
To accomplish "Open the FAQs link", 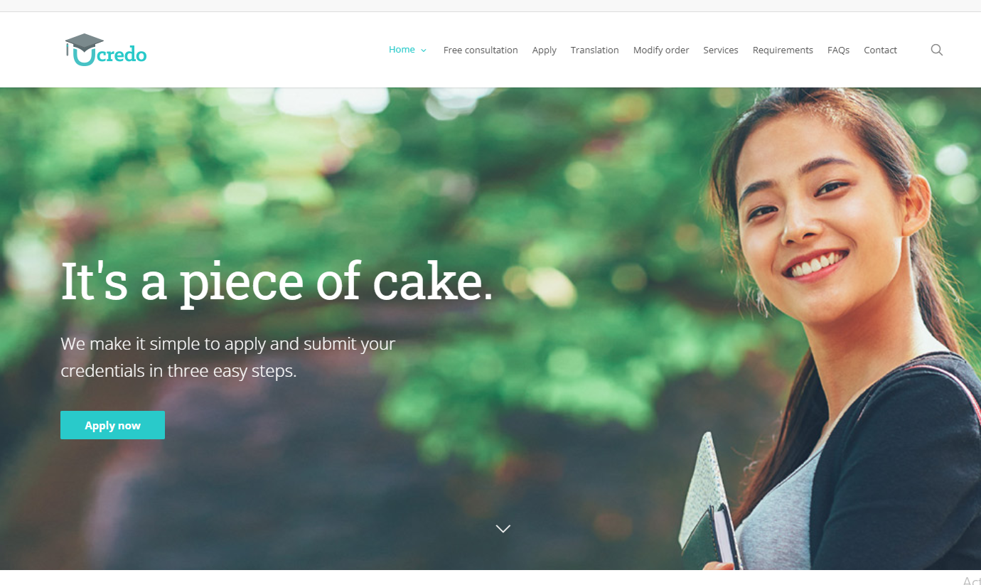I will coord(838,50).
